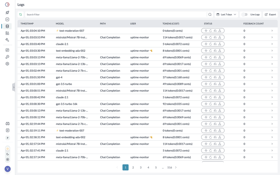280x175 pixels.
Task: Open the documentation page icon
Action: tap(7, 130)
